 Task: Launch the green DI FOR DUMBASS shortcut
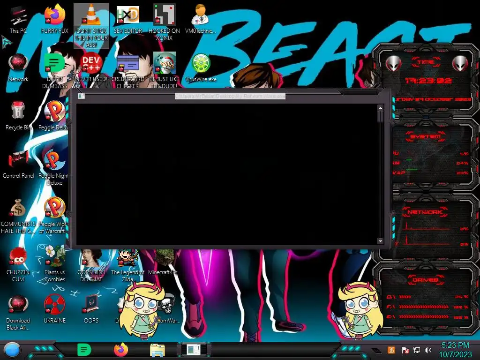[54, 70]
